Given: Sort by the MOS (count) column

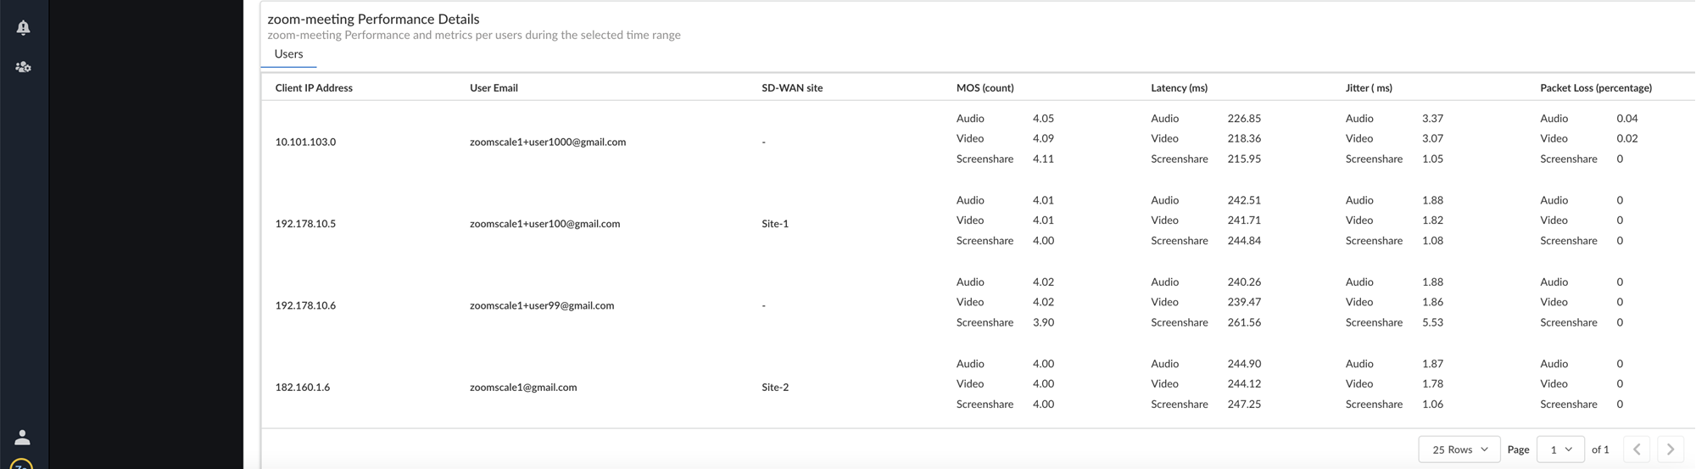Looking at the screenshot, I should point(985,88).
